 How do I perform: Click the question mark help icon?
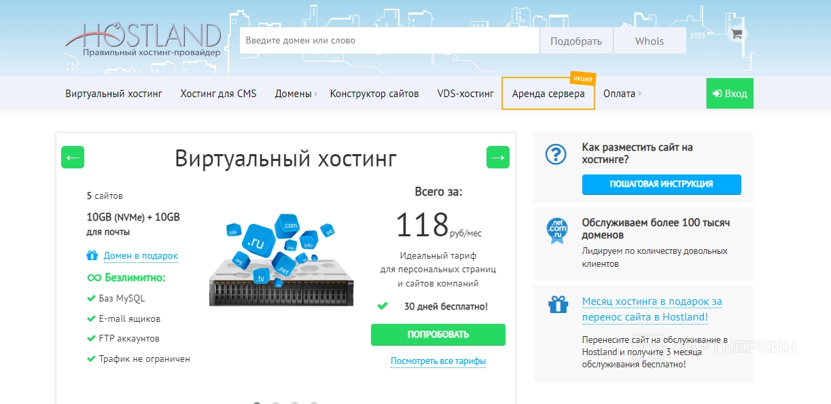coord(556,154)
